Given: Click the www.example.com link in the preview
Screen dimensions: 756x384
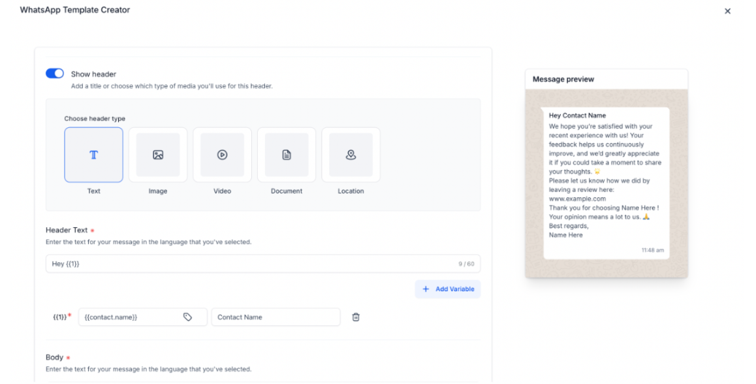Looking at the screenshot, I should click(x=577, y=199).
